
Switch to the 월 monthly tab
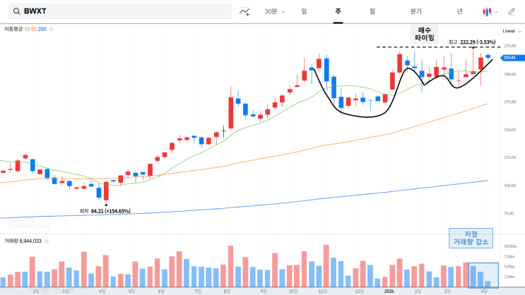372,11
